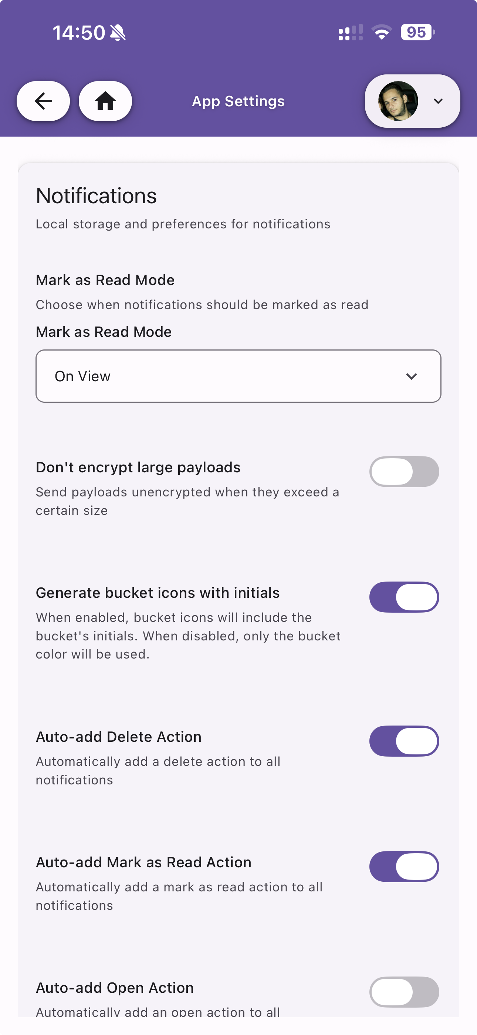Click the chevron in On View selector

point(412,376)
